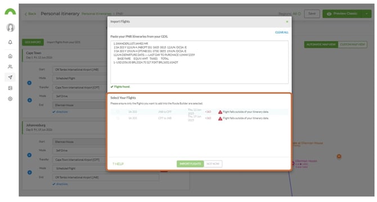
Task: Click the SA 303 CPT to JNB row
Action: coord(199,118)
